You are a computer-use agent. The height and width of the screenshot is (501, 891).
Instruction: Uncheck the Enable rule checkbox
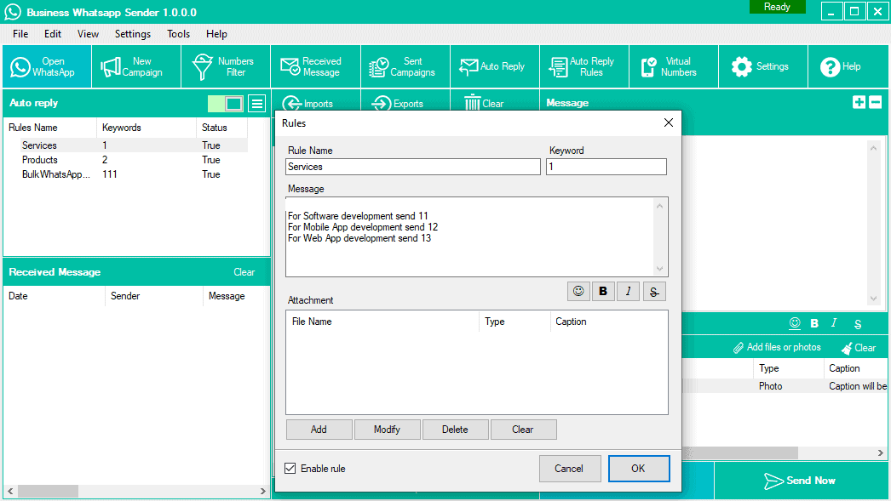tap(290, 469)
